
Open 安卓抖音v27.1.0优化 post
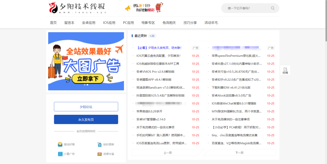pyautogui.click(x=237, y=64)
